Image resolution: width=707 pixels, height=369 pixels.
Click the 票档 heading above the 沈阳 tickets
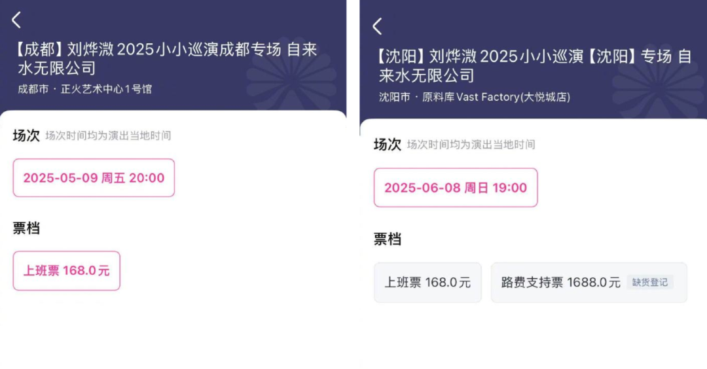(x=387, y=239)
